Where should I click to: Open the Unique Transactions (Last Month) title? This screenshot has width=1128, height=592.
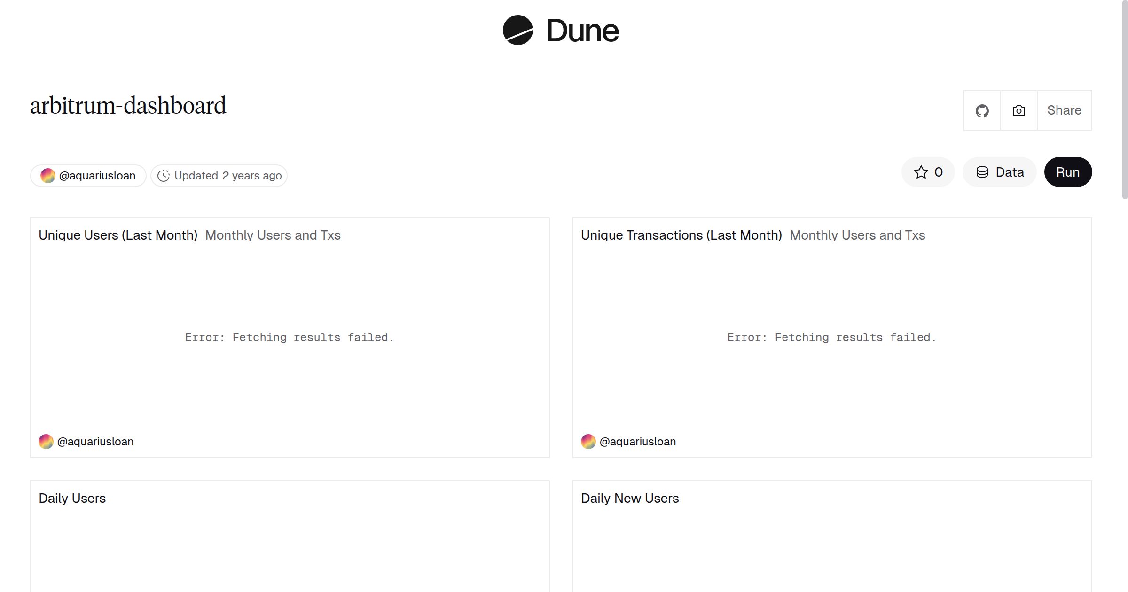681,235
